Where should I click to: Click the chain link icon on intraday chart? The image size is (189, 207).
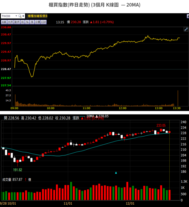click(186, 29)
